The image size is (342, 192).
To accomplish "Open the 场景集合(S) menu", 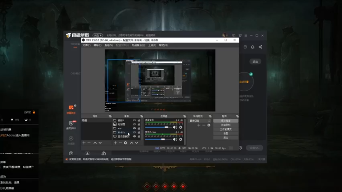I will click(x=139, y=45).
